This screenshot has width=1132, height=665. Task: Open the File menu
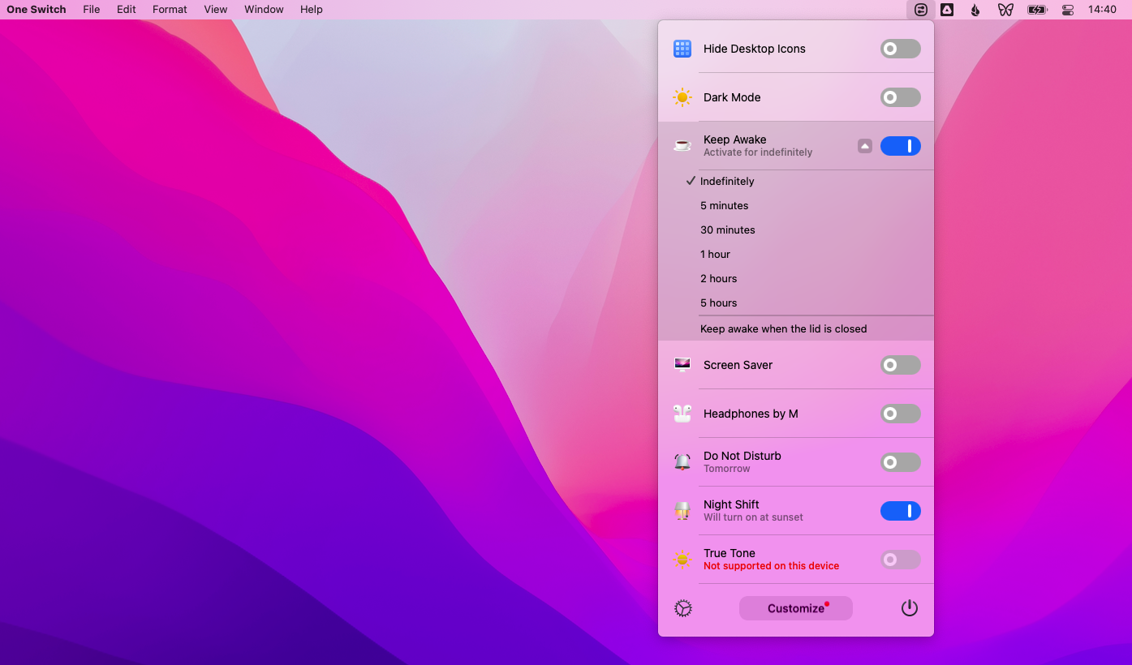point(92,10)
